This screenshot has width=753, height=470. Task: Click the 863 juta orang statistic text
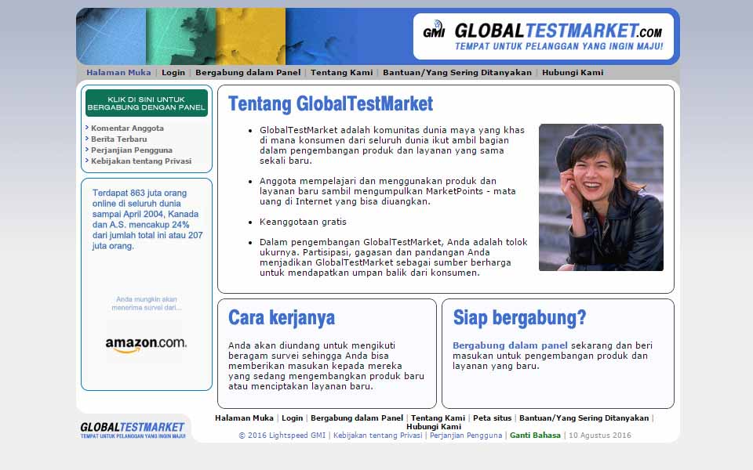point(147,219)
